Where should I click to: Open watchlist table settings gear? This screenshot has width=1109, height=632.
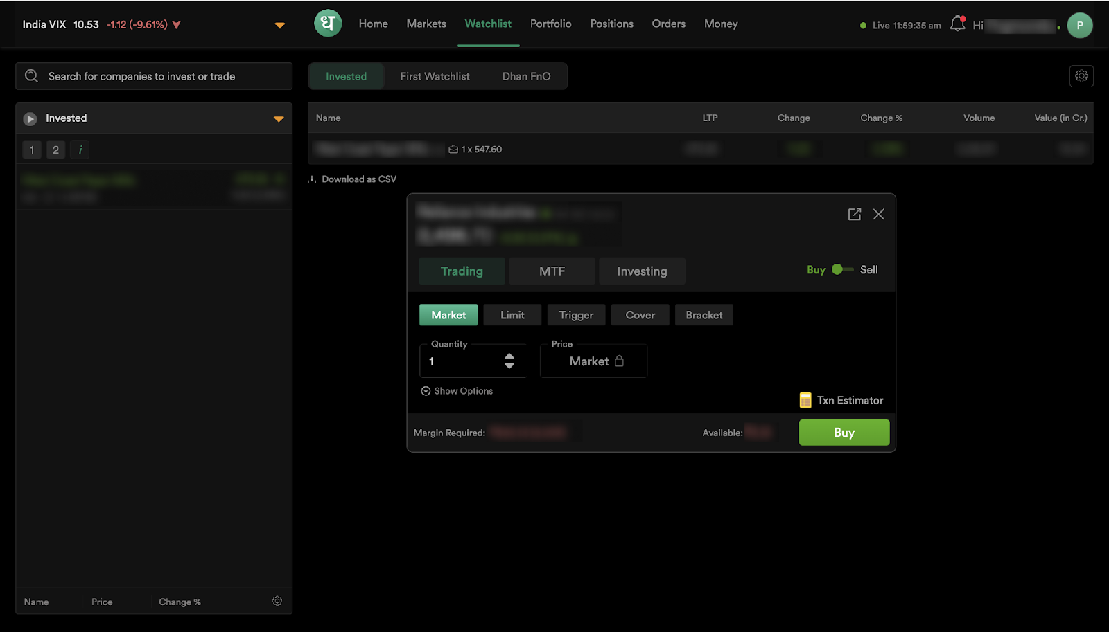pos(1081,76)
